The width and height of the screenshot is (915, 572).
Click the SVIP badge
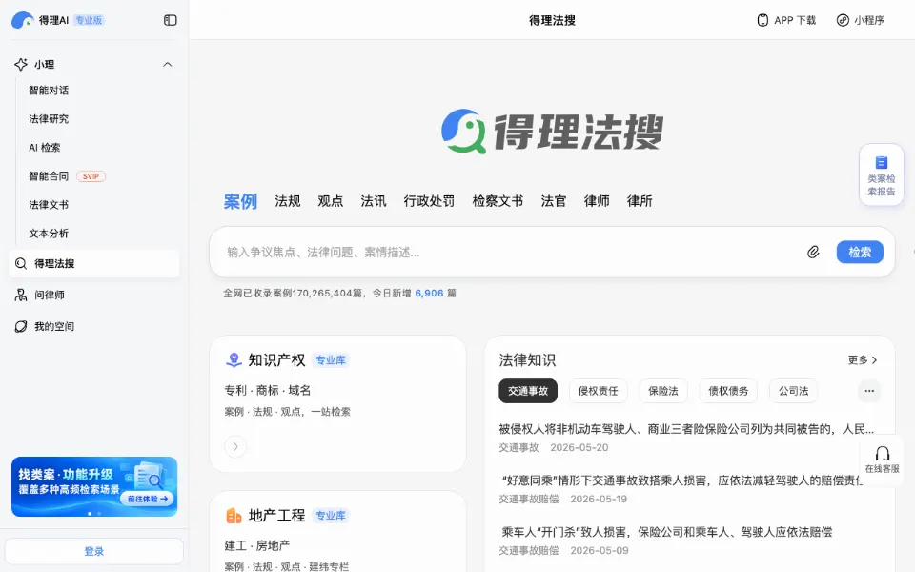coord(91,176)
